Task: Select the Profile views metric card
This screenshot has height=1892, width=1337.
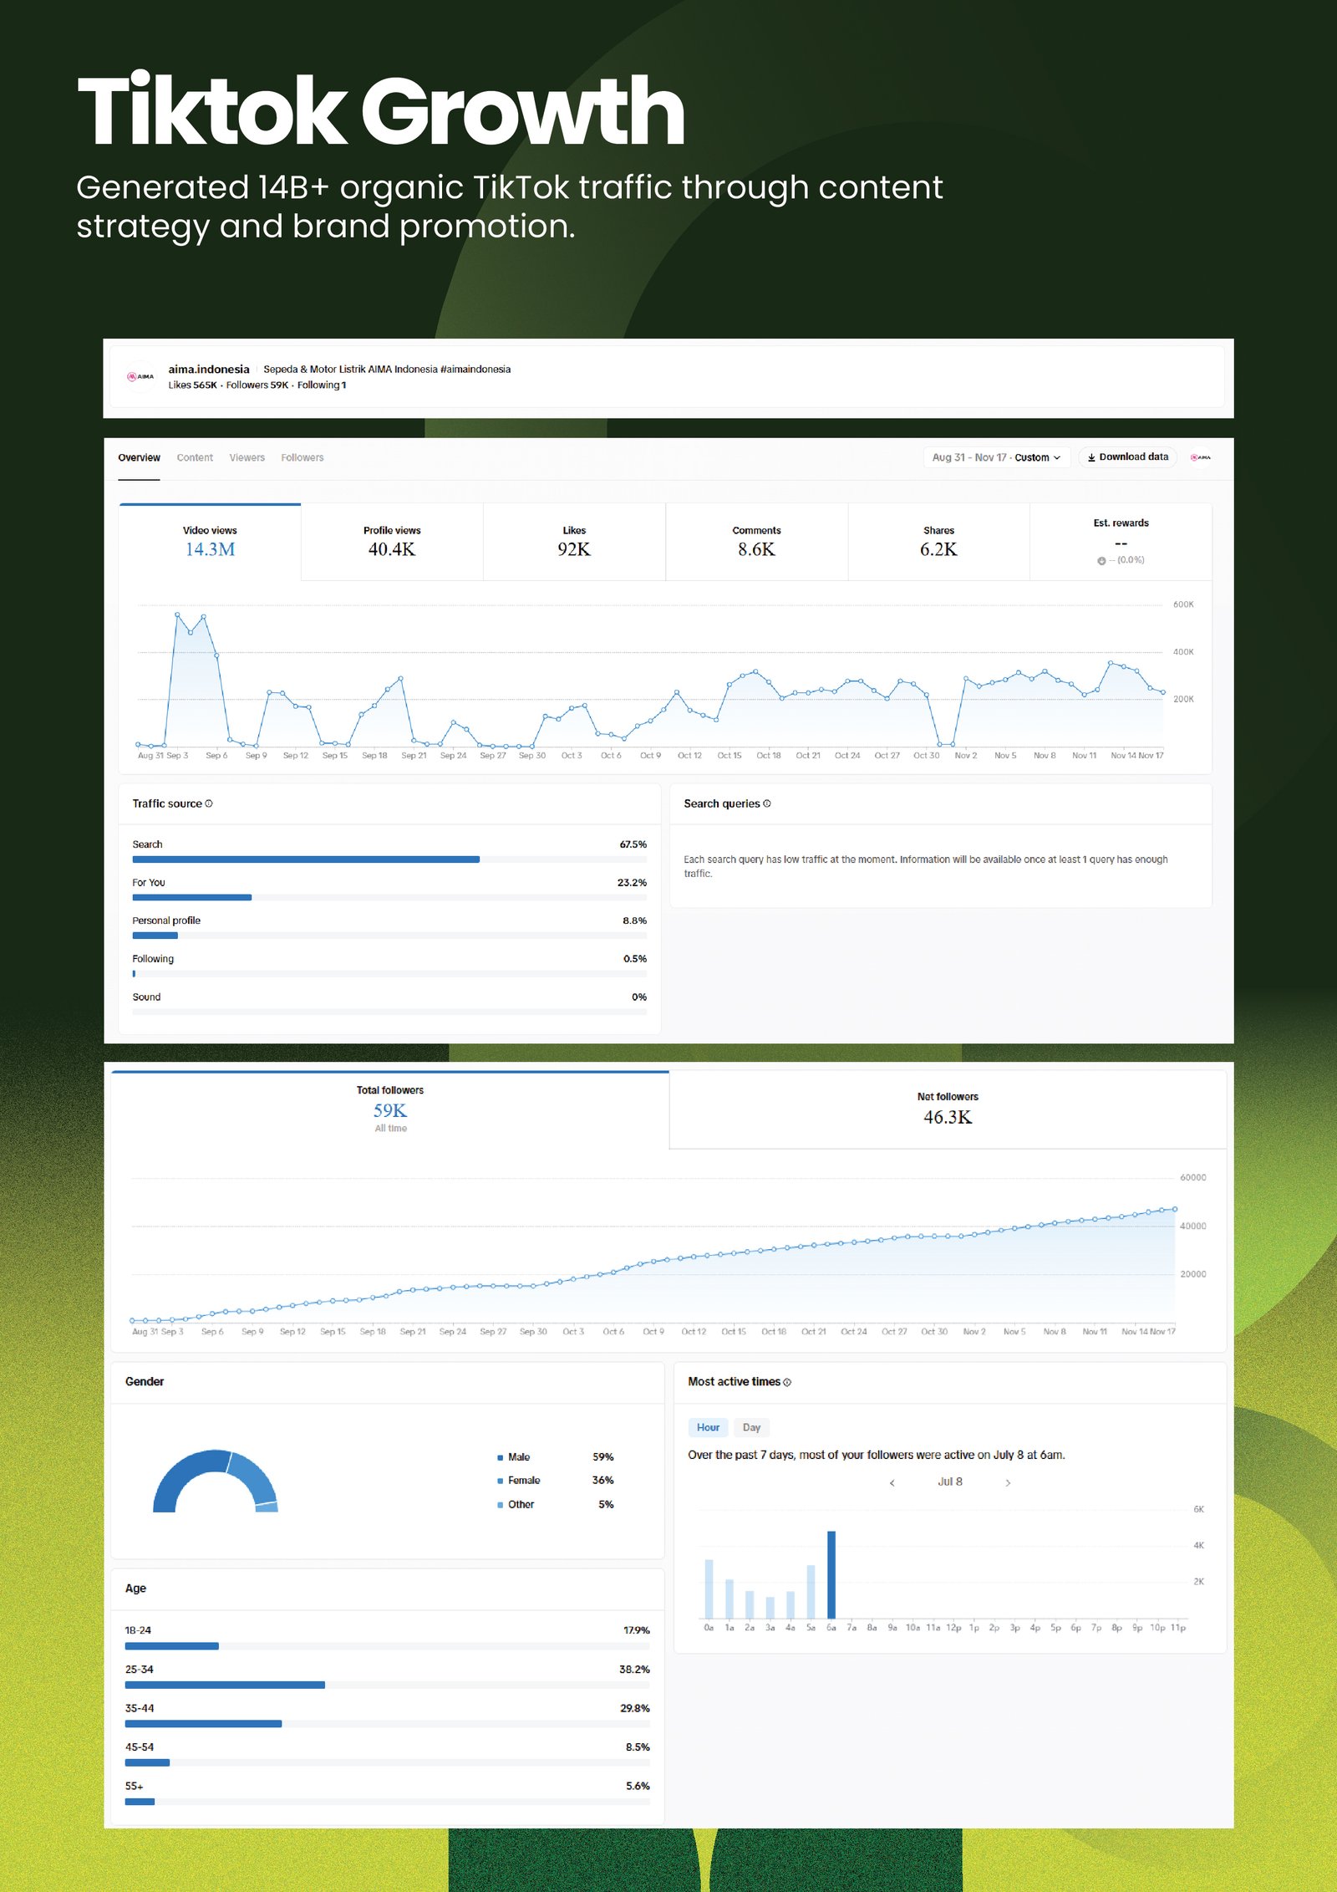Action: 392,542
